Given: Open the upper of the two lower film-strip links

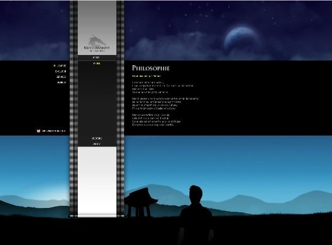Looking at the screenshot, I should coord(96,139).
